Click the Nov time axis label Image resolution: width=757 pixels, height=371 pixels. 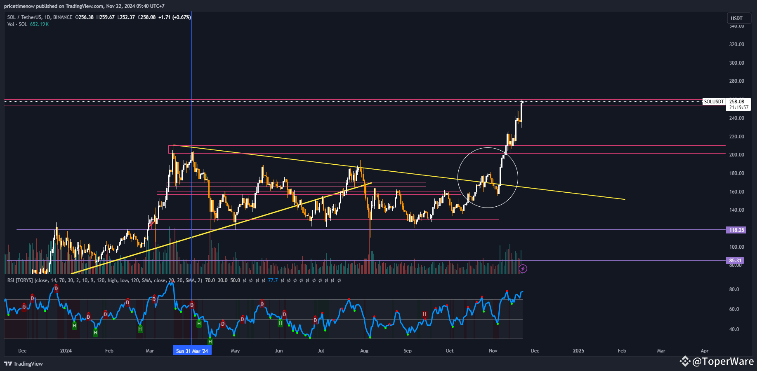coord(493,351)
